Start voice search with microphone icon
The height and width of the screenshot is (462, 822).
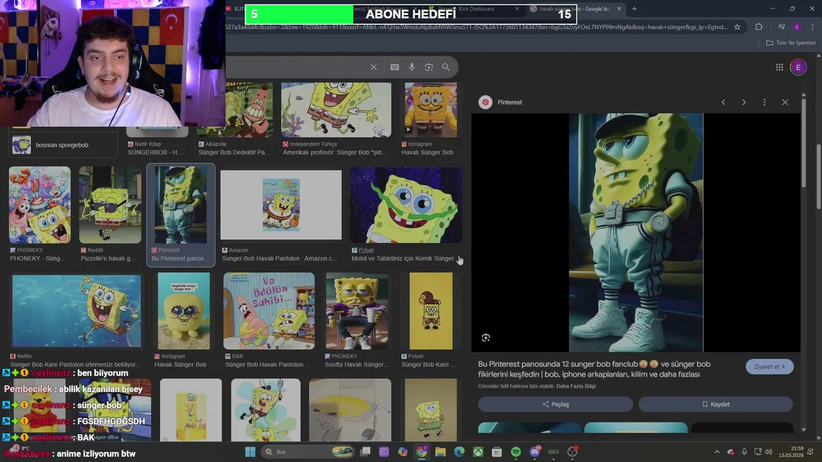coord(412,67)
